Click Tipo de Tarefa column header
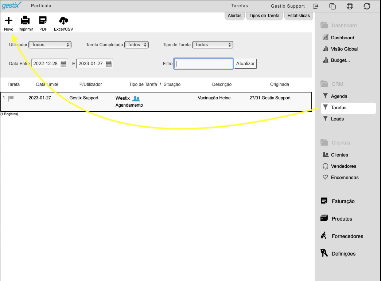Screen dimensions: 381x281 click(x=143, y=84)
